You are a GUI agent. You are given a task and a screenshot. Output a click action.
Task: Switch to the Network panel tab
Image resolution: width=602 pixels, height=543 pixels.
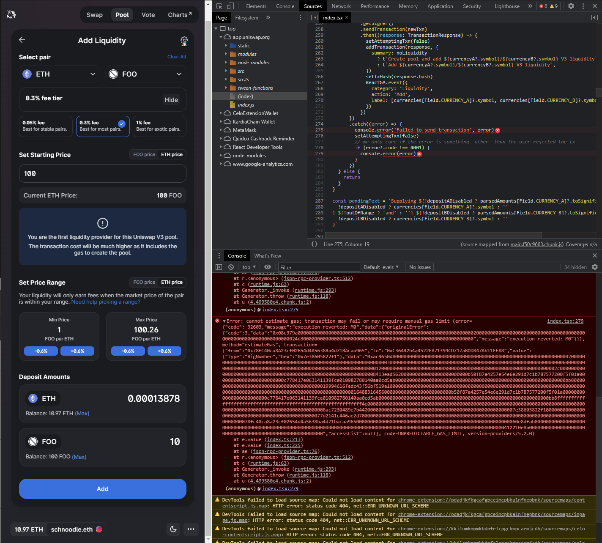tap(341, 6)
